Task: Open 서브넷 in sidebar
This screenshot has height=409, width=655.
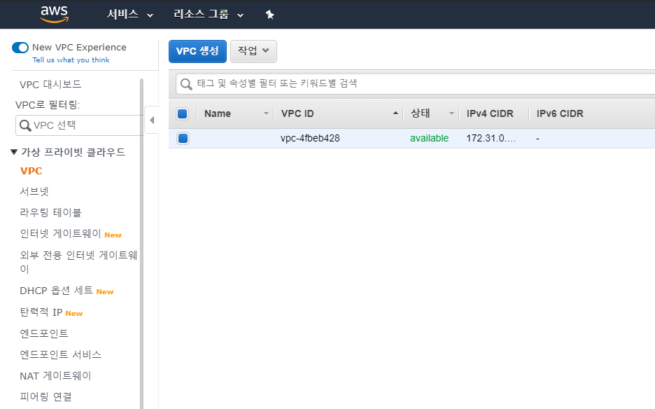Action: click(x=34, y=191)
